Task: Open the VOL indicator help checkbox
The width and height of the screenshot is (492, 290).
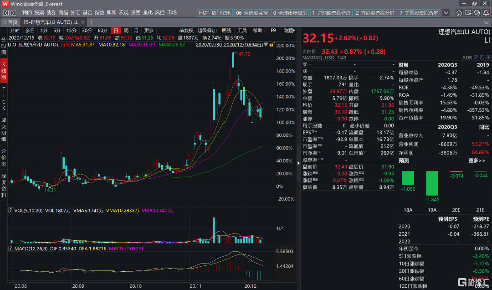Action: (x=10, y=211)
